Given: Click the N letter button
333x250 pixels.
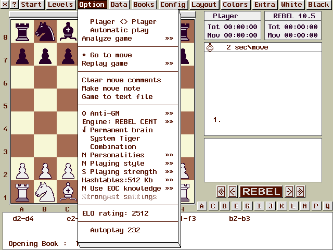Looking at the screenshot, I should (305, 206).
